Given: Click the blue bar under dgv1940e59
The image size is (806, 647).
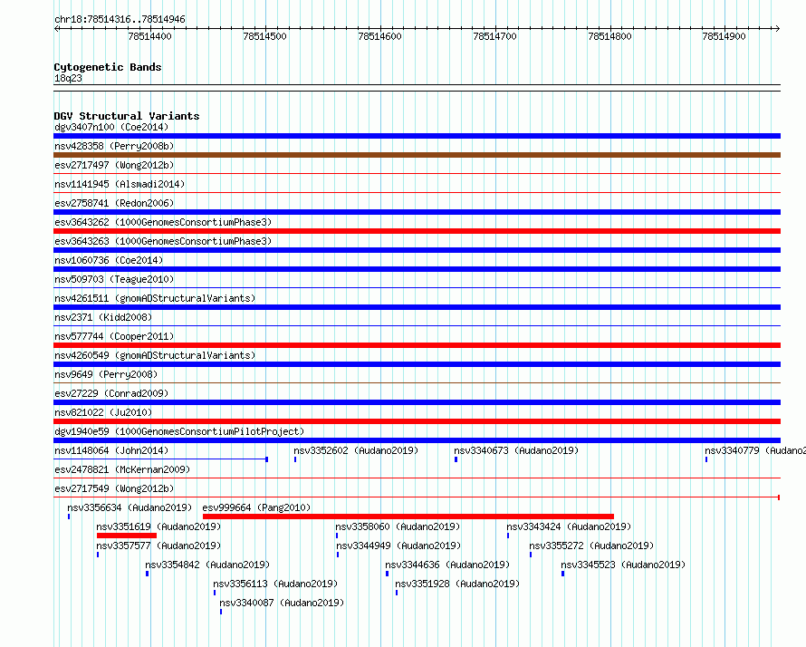Looking at the screenshot, I should pyautogui.click(x=417, y=440).
